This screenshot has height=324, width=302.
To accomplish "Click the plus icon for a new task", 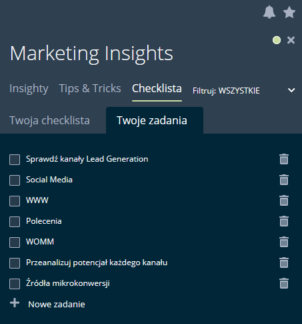I will point(15,303).
